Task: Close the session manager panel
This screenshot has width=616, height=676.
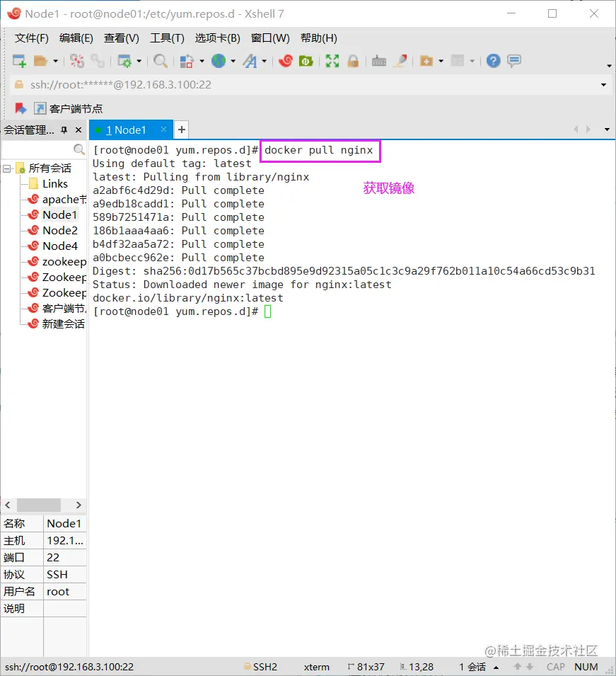Action: pyautogui.click(x=79, y=130)
